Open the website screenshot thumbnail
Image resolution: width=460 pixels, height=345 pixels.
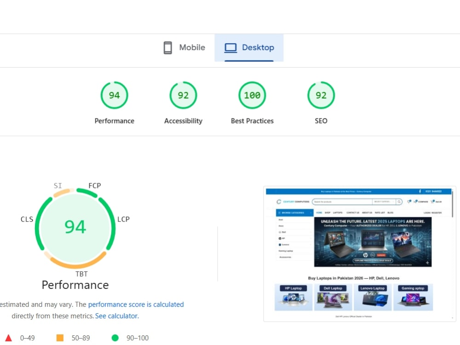360,254
